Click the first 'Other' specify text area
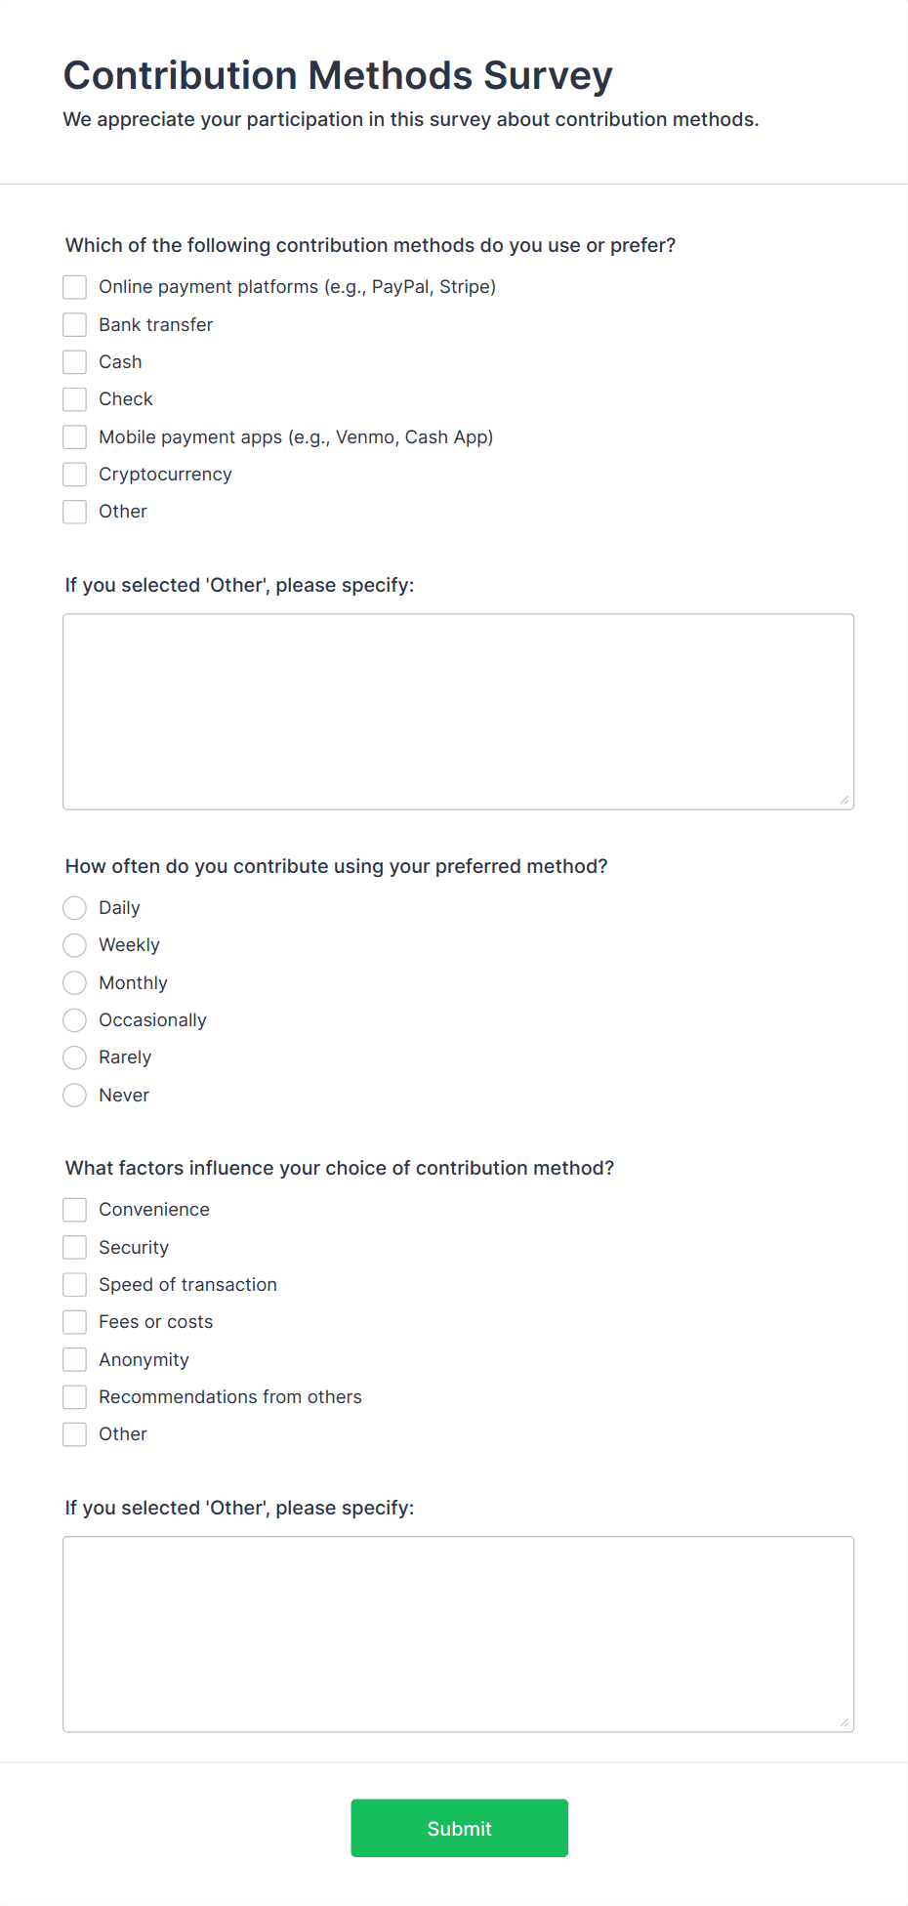The width and height of the screenshot is (908, 1906). (458, 712)
